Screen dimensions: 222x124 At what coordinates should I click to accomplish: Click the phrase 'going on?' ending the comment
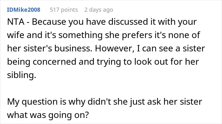tap(69, 115)
